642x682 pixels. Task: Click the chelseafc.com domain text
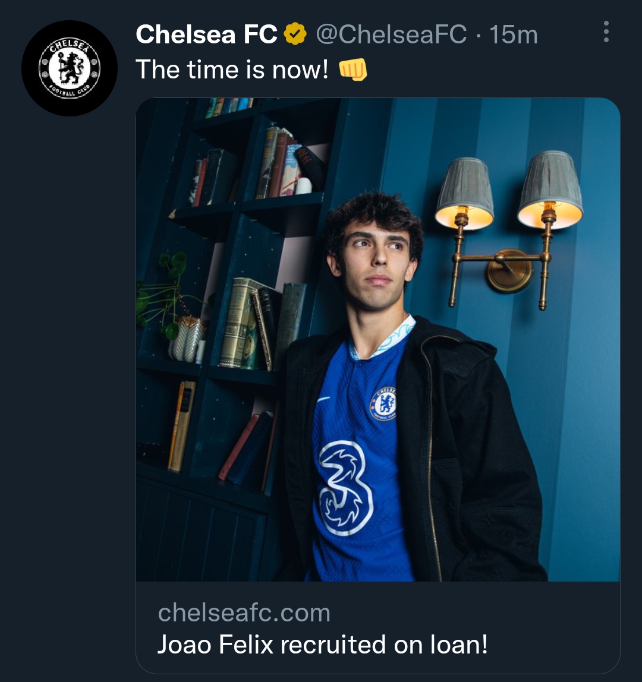click(244, 612)
